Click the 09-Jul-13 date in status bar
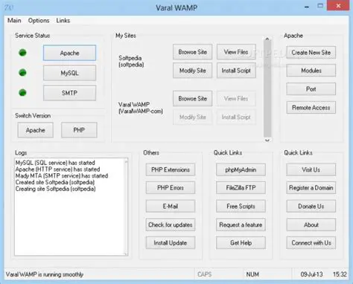This screenshot has width=353, height=284. pos(311,274)
